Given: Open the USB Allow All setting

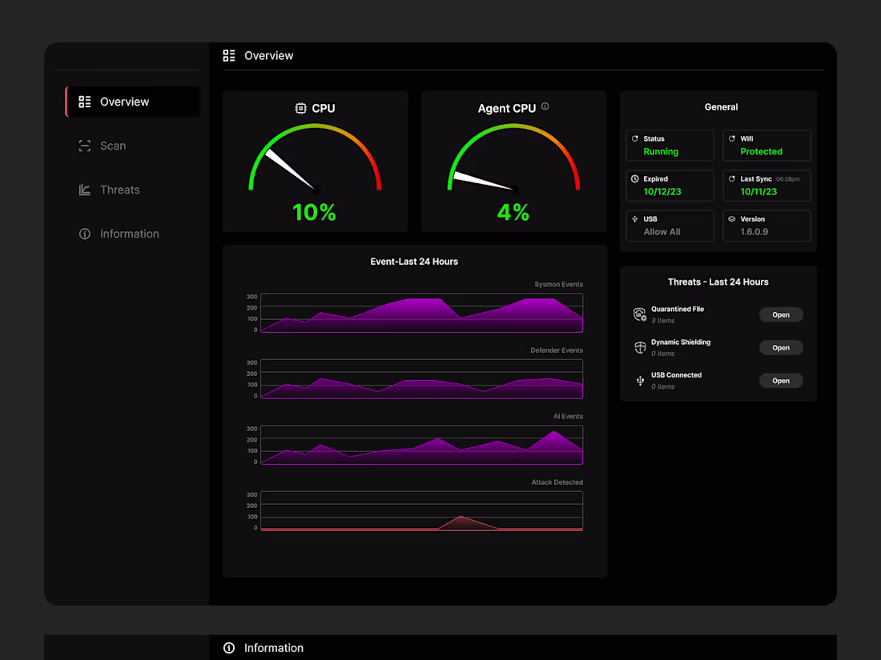Looking at the screenshot, I should coord(670,226).
